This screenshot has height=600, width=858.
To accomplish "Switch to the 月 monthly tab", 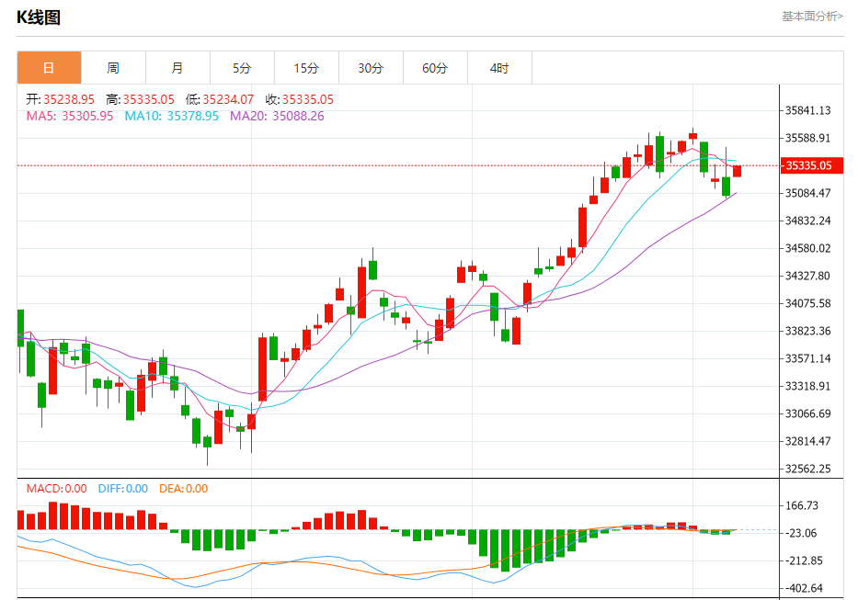I will pyautogui.click(x=177, y=68).
